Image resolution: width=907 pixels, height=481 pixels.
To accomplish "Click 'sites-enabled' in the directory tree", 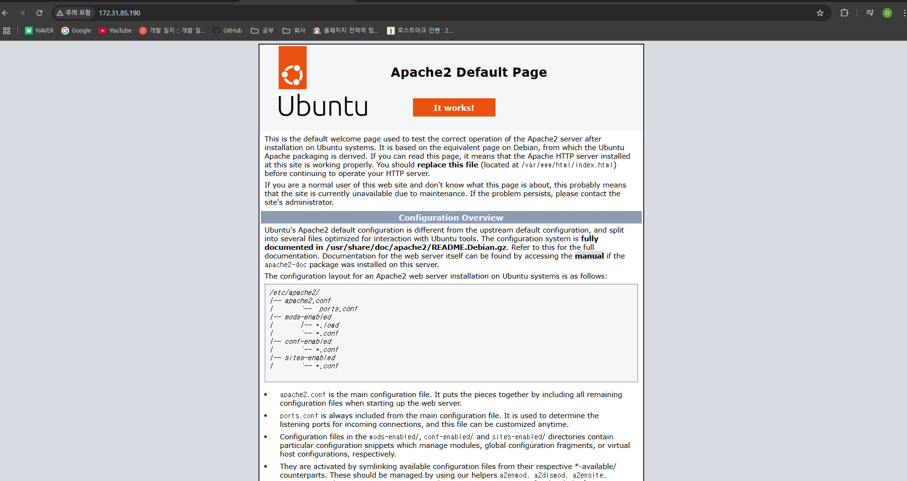I will (310, 358).
